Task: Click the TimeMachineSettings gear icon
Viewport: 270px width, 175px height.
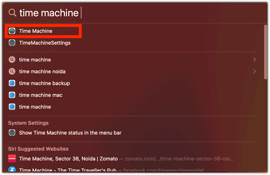Action: [x=12, y=43]
